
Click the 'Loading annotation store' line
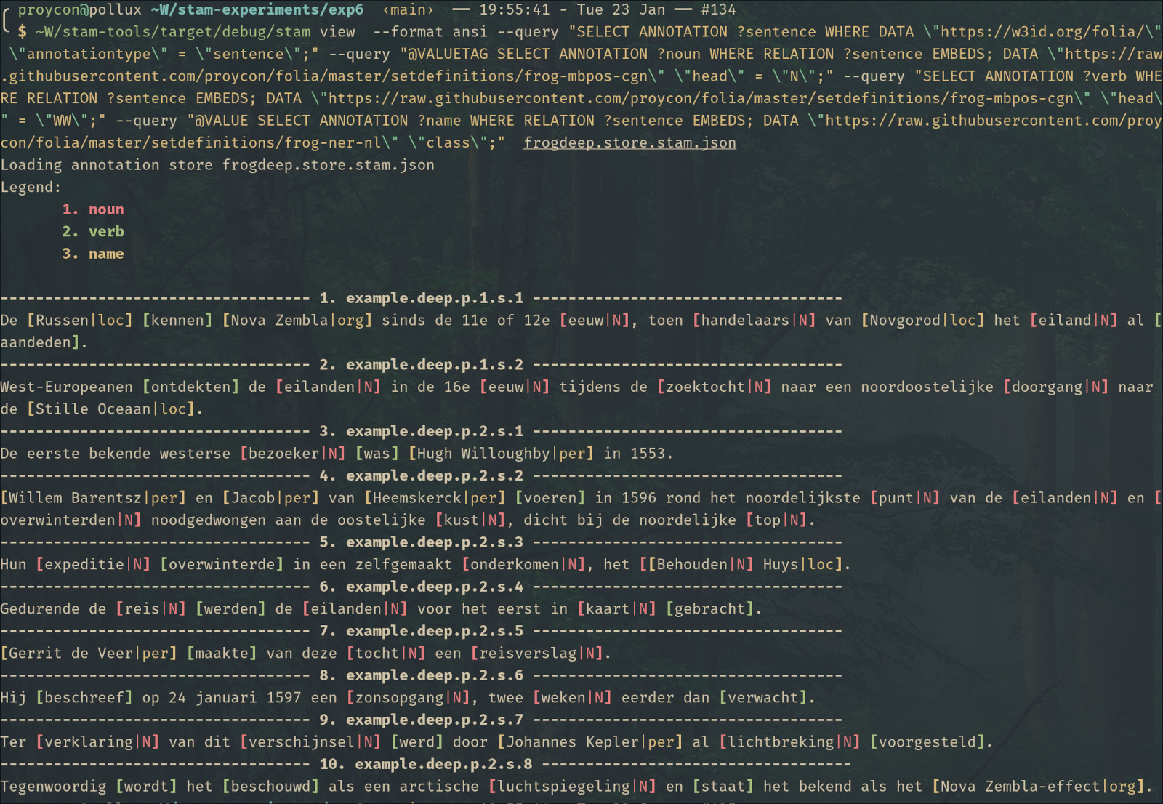click(x=217, y=165)
